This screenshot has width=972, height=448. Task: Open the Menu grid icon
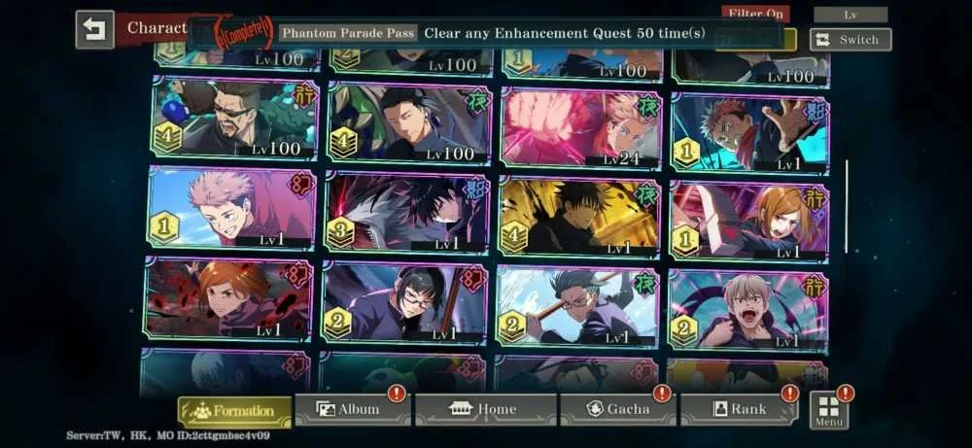829,410
